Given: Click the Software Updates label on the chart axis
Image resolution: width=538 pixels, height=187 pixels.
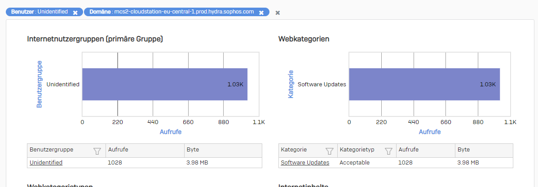Looking at the screenshot, I should pyautogui.click(x=322, y=84).
